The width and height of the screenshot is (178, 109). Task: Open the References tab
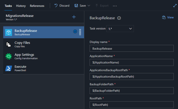pyautogui.click(x=37, y=6)
